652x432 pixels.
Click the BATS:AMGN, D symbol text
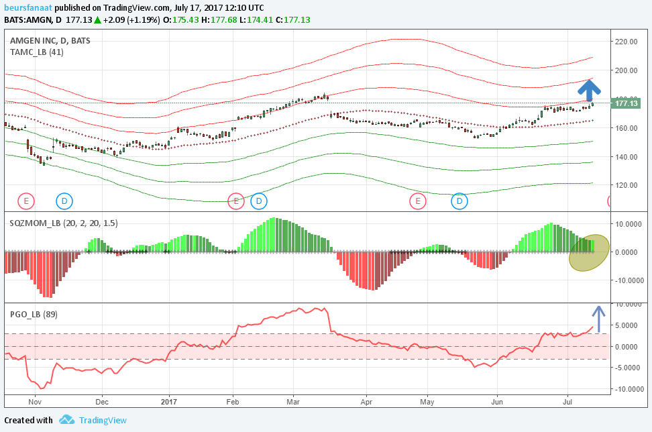[x=33, y=19]
